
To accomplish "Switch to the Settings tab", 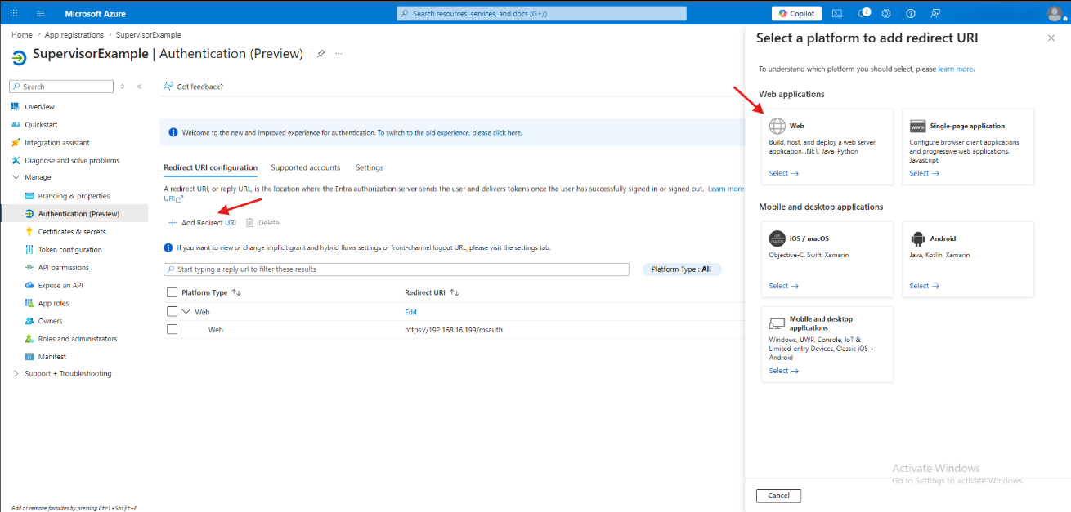I will point(370,167).
